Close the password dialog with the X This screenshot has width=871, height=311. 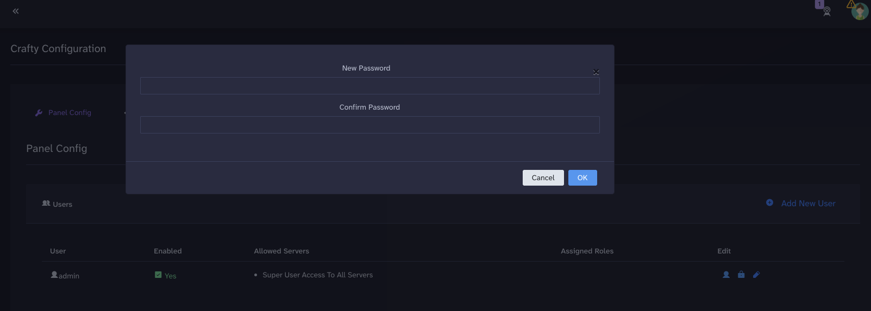(596, 72)
